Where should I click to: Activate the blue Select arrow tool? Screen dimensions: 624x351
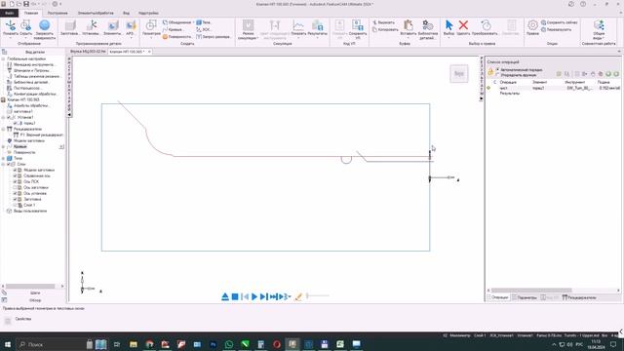point(448,25)
